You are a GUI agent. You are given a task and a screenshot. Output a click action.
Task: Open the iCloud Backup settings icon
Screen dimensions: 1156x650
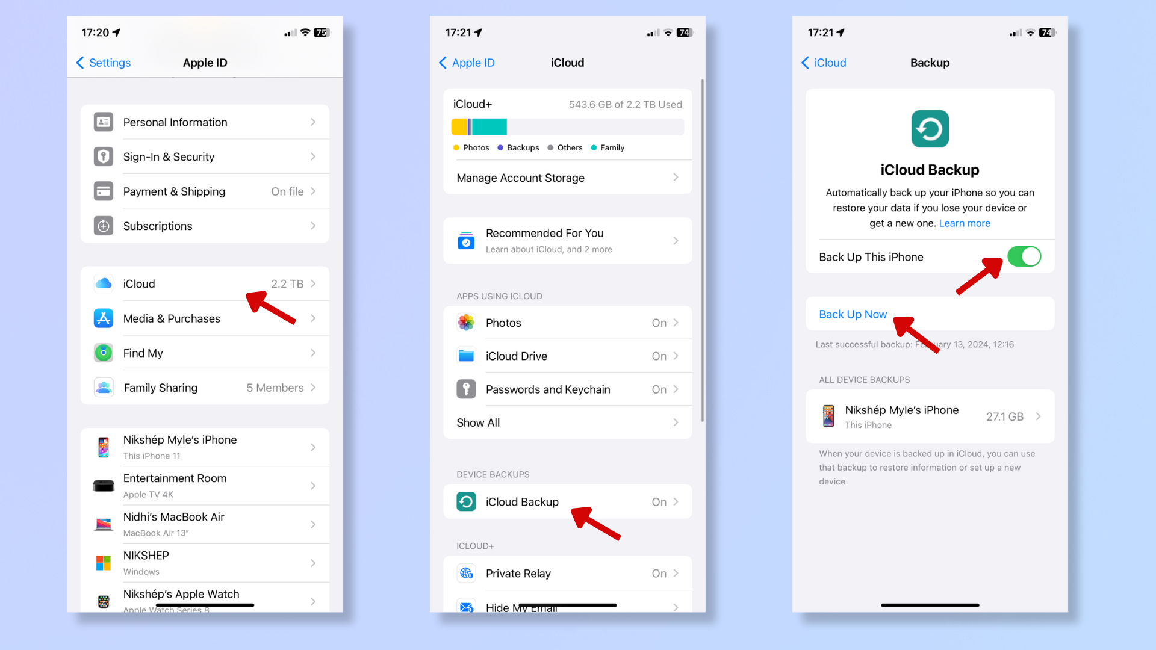(466, 501)
